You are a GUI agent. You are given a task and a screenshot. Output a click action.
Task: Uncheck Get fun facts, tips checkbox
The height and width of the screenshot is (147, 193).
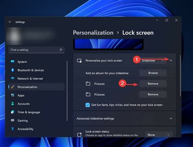point(88,105)
